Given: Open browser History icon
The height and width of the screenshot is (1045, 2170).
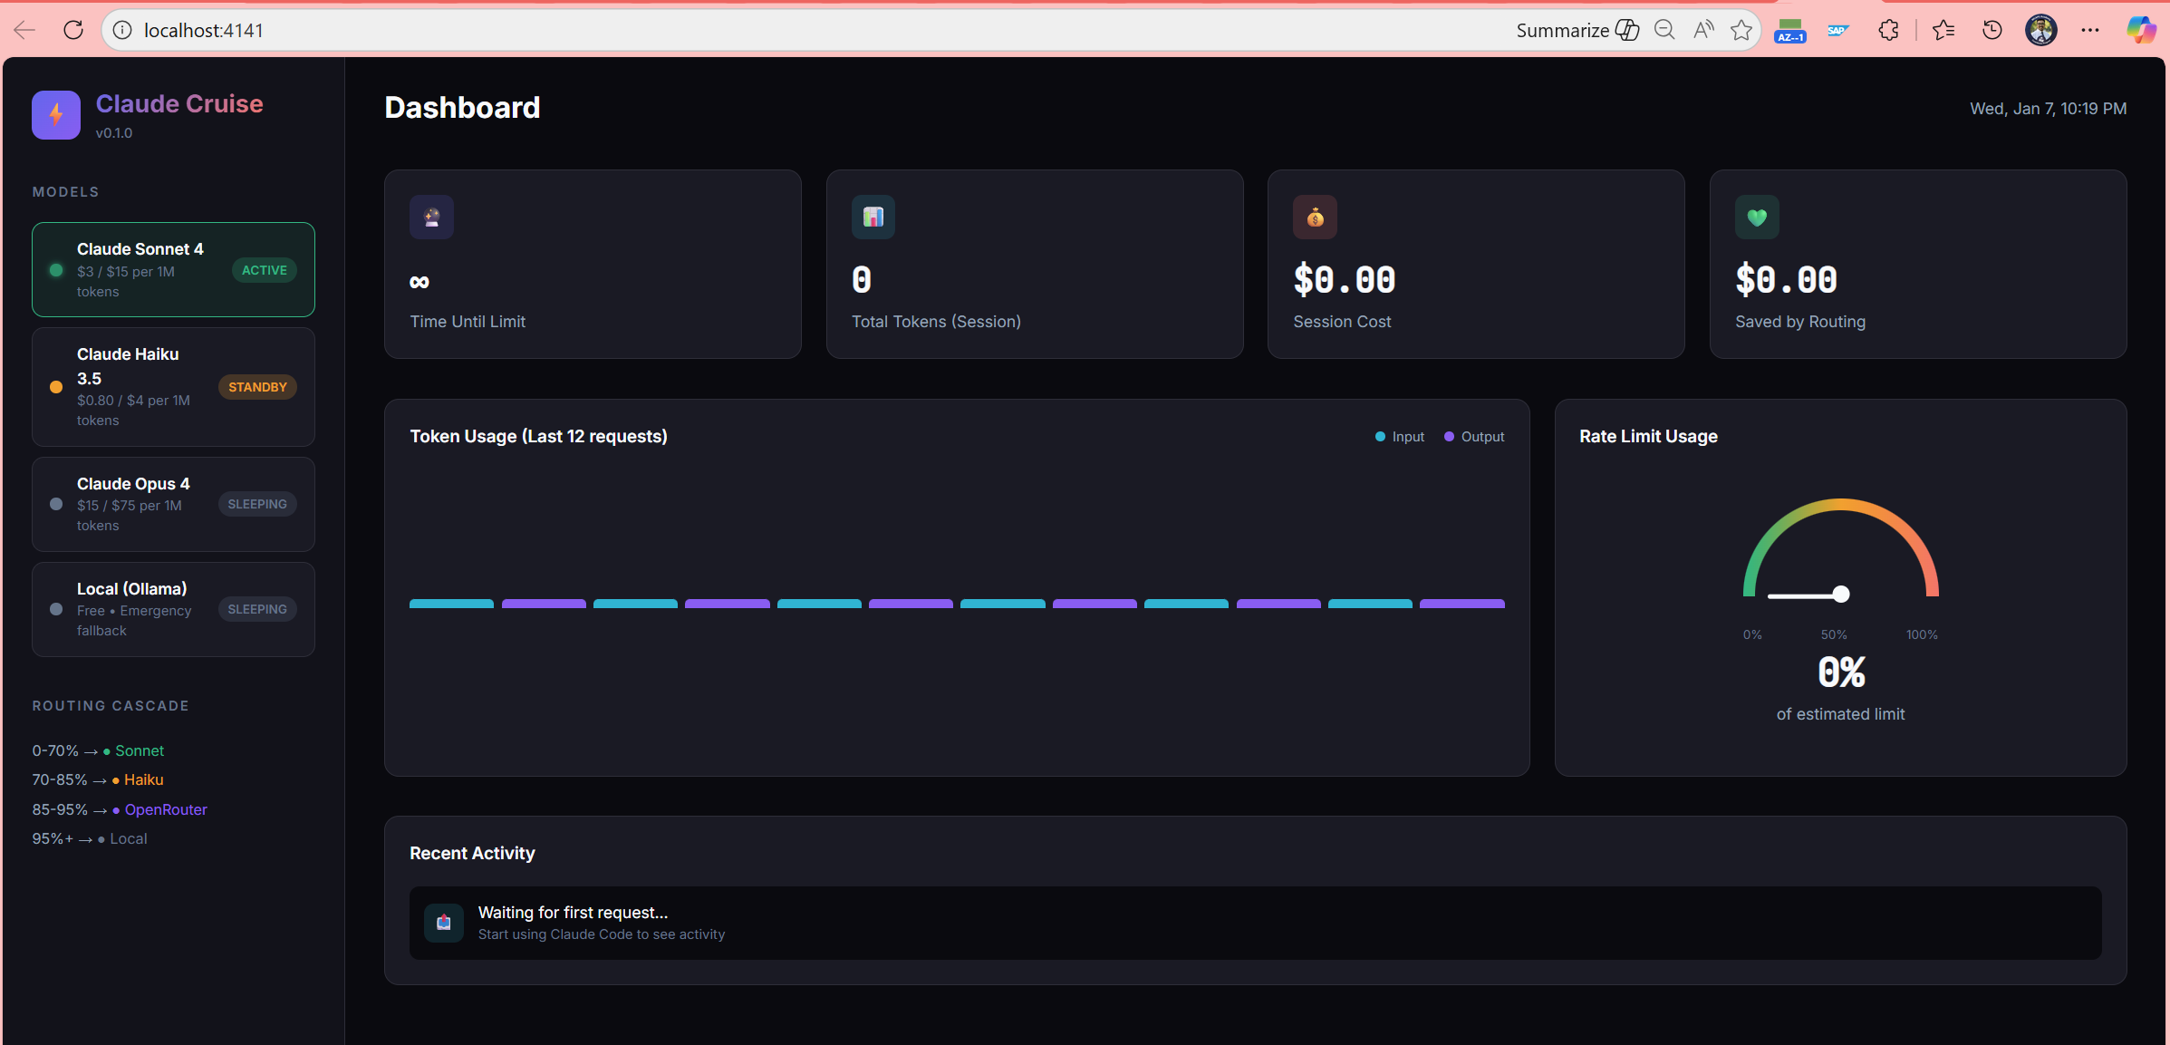Looking at the screenshot, I should [x=1992, y=30].
